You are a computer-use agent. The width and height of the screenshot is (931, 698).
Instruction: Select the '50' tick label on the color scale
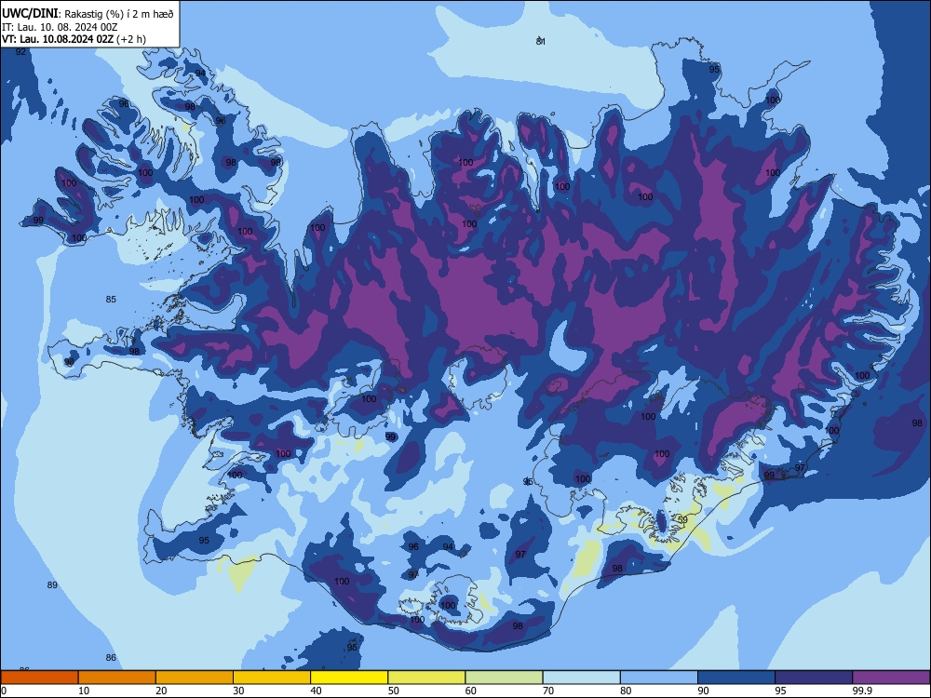[393, 691]
